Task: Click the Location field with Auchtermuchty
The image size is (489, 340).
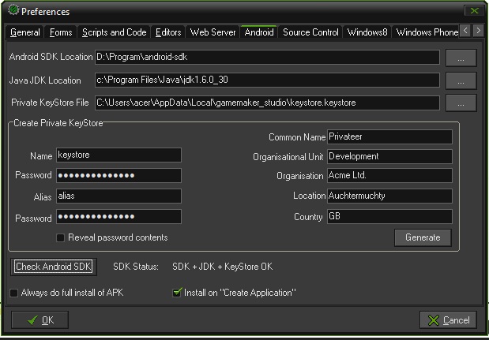Action: 389,196
